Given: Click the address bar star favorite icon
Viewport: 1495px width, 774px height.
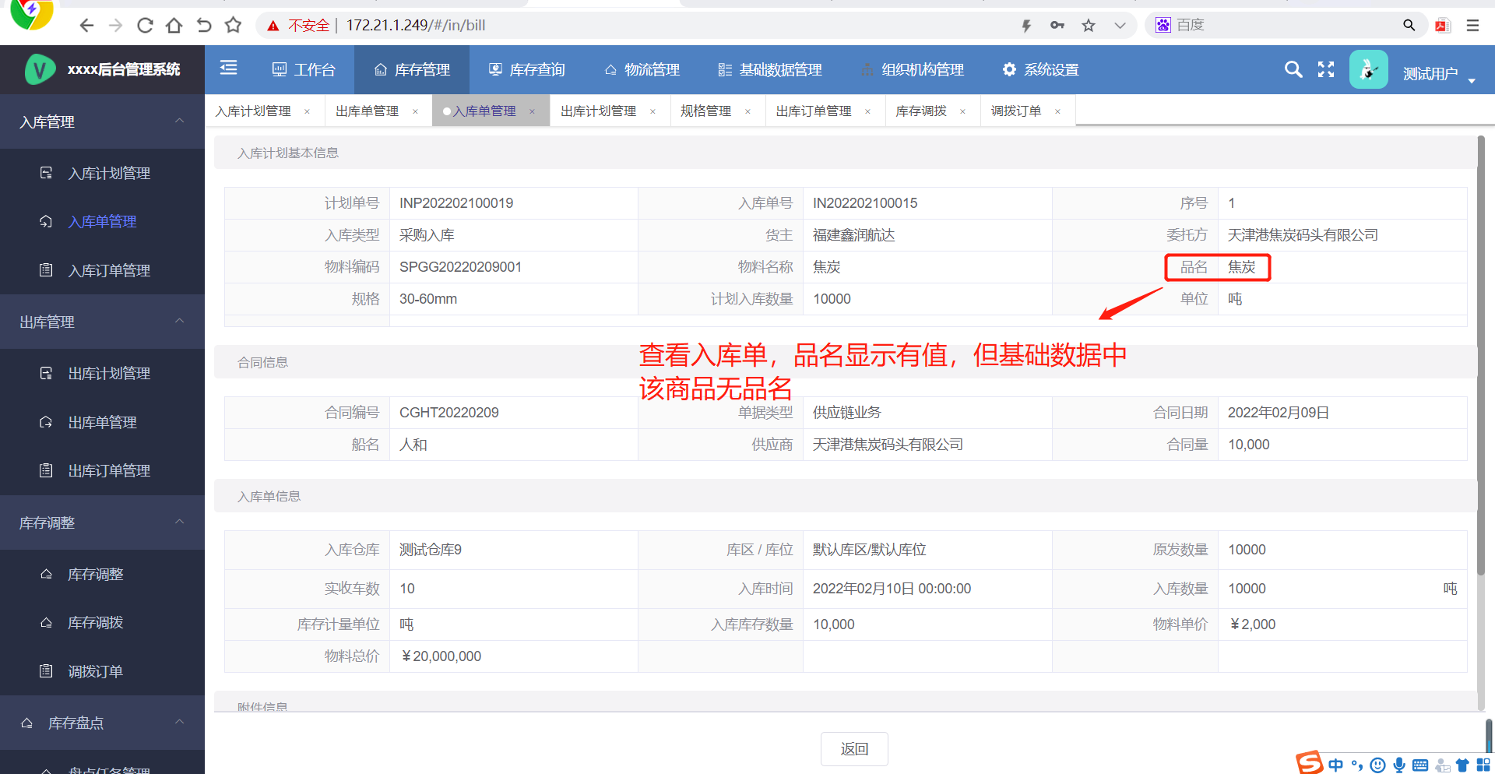Looking at the screenshot, I should [x=1089, y=26].
